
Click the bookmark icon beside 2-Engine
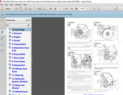(10, 36)
